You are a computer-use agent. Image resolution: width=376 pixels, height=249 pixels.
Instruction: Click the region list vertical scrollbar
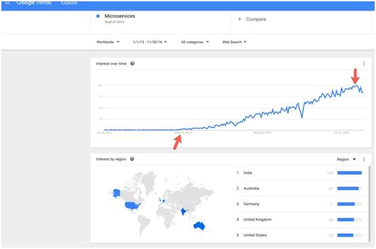[369, 204]
